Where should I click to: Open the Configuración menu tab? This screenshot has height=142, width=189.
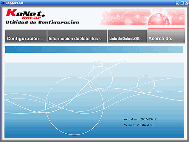tap(26, 36)
